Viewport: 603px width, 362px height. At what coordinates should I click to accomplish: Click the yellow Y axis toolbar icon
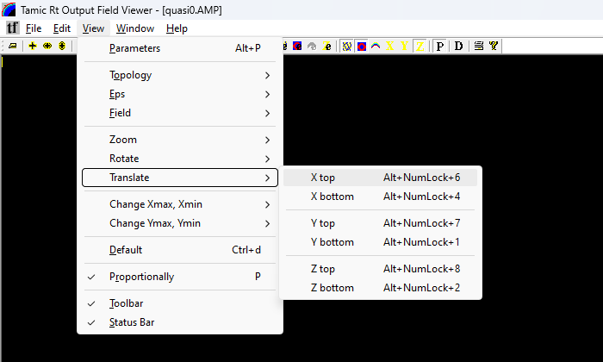coord(404,47)
